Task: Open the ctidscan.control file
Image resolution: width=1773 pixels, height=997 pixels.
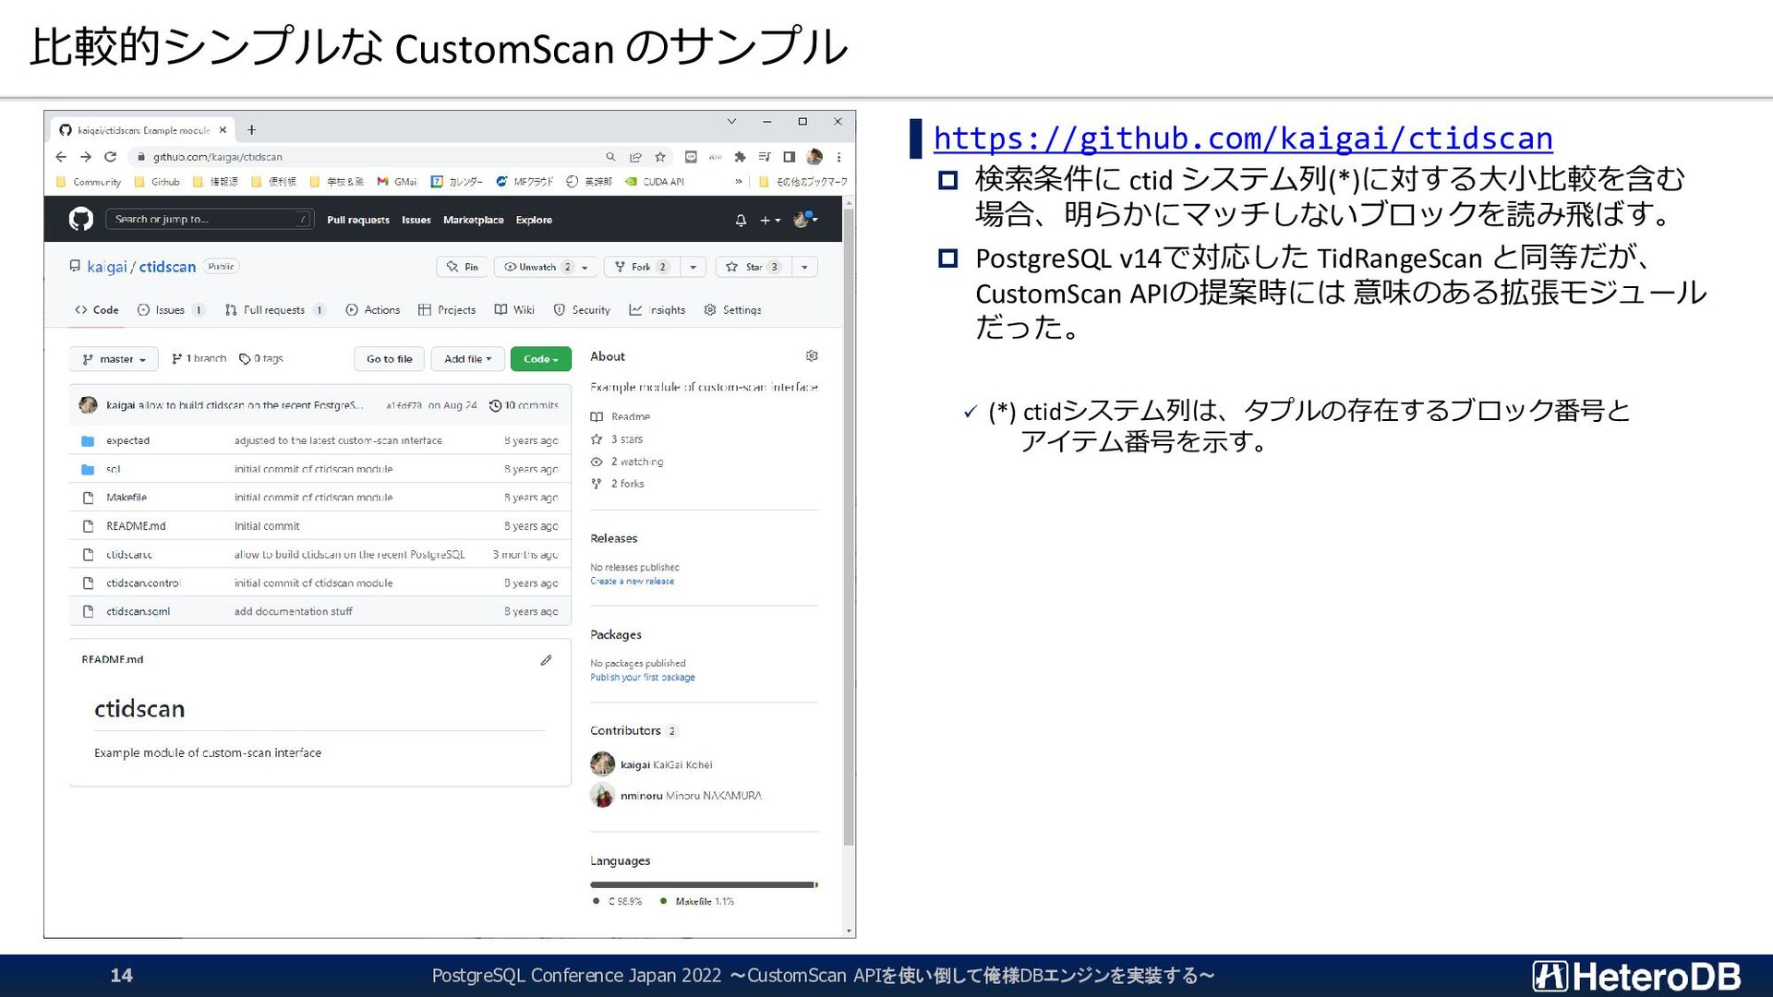Action: click(143, 583)
